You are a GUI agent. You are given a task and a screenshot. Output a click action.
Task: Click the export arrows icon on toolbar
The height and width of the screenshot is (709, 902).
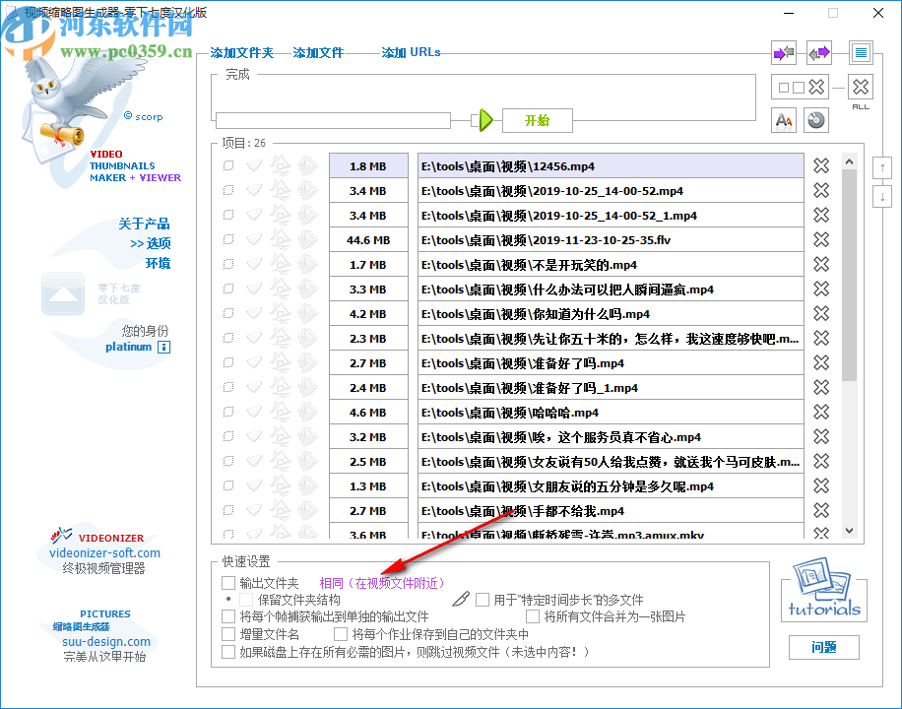818,52
